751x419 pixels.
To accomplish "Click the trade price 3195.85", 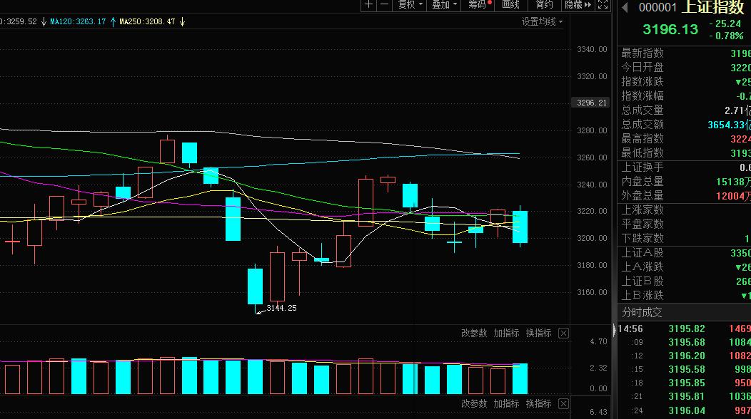I will (x=686, y=383).
